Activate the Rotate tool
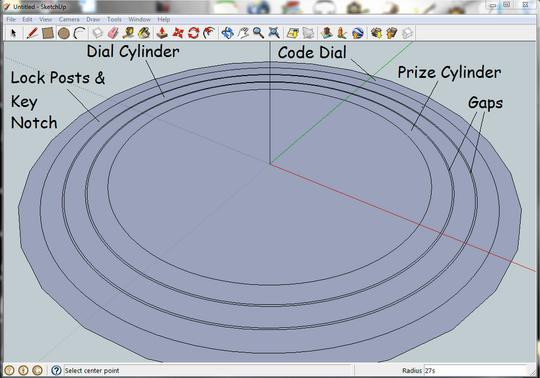Image resolution: width=540 pixels, height=378 pixels. (193, 33)
